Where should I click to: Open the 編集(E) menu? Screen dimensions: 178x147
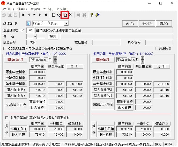pos(22,9)
